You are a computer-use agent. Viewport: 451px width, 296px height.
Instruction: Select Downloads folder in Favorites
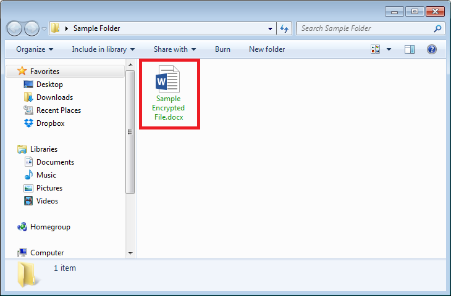click(x=54, y=97)
